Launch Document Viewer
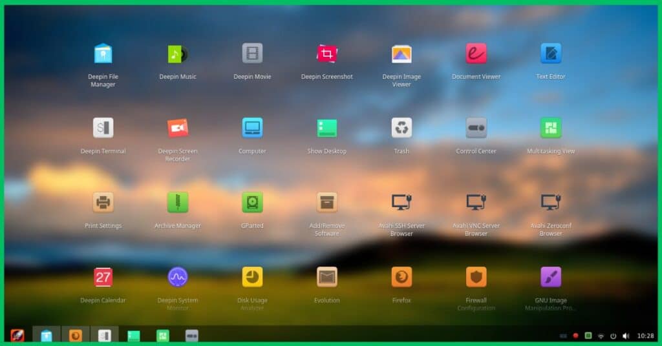 click(x=476, y=54)
